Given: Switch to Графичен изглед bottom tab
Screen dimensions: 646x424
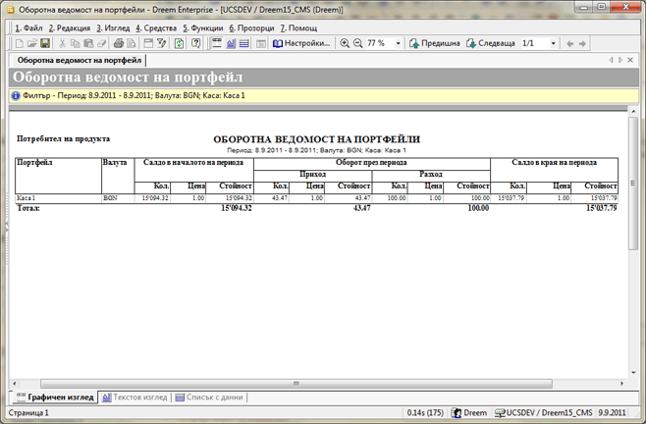Looking at the screenshot, I should point(55,397).
